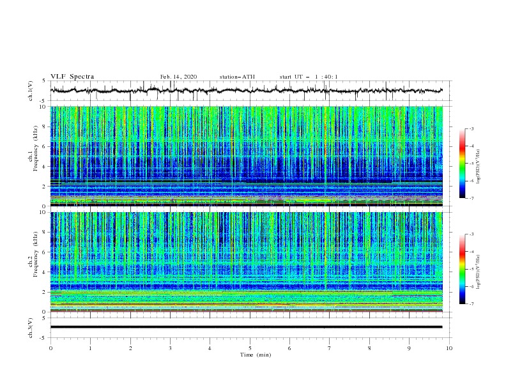Click time axis tick label '6'
Image resolution: width=506 pixels, height=391 pixels.
tap(289, 348)
